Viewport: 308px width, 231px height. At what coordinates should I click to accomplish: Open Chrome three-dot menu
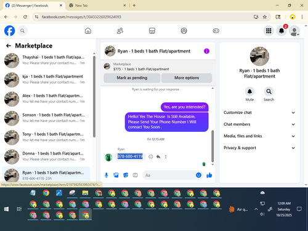tap(302, 17)
